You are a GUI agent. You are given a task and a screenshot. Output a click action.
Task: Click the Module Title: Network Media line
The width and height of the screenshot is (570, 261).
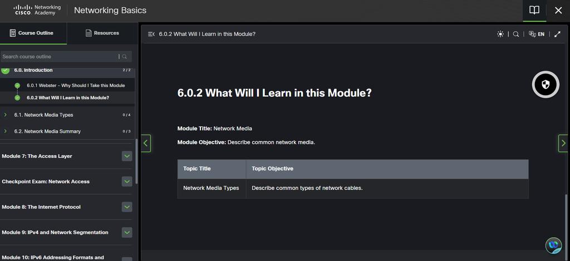214,129
